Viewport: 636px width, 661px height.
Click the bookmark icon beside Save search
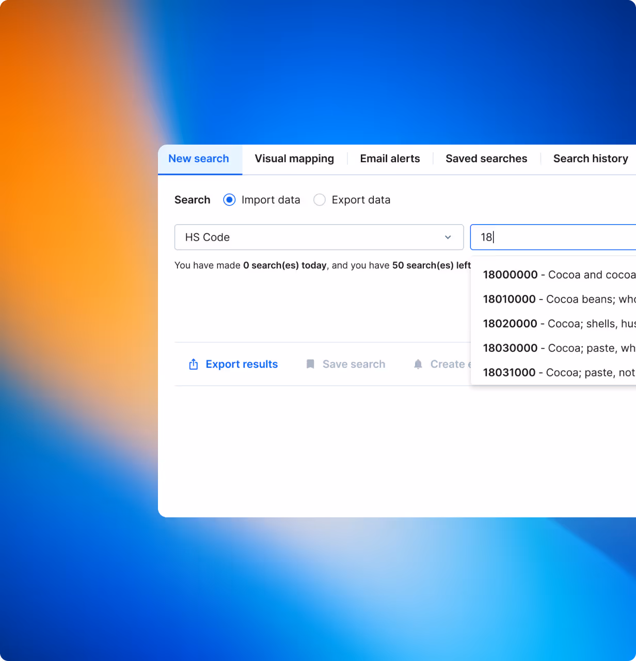[310, 364]
